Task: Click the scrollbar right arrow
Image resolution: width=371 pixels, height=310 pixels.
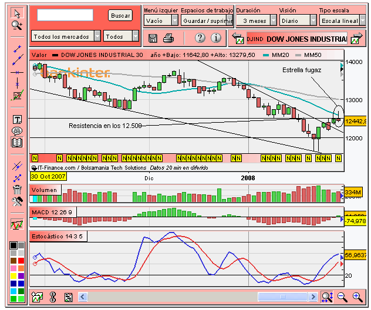Action: click(313, 296)
